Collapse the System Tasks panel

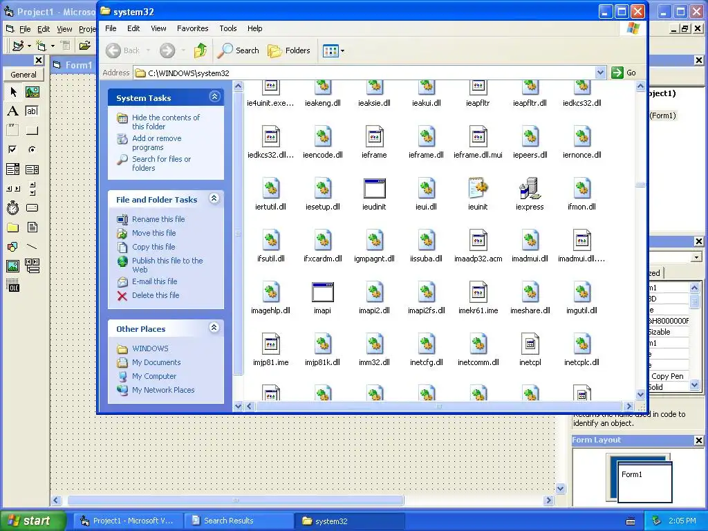coord(214,97)
